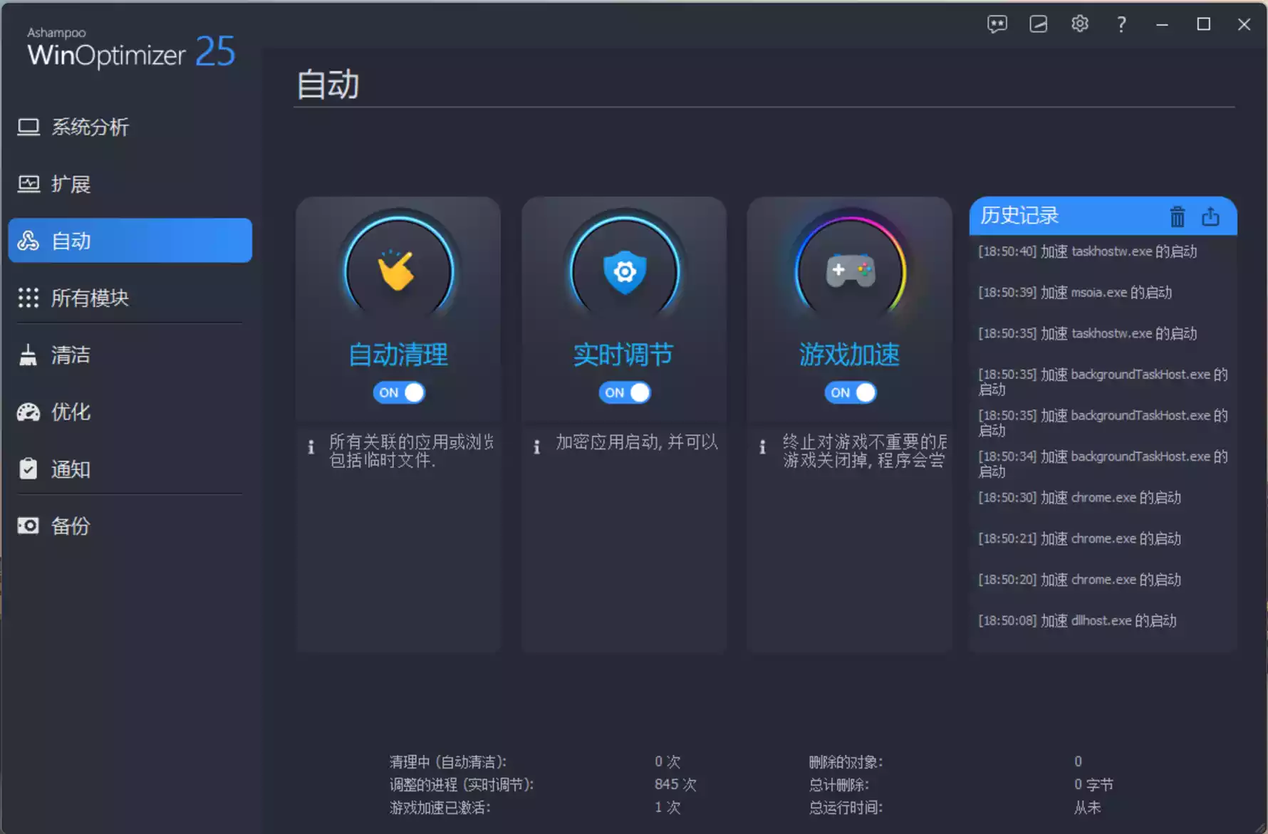This screenshot has width=1268, height=834.
Task: Open the feedback chat icon in title bar
Action: click(x=997, y=24)
